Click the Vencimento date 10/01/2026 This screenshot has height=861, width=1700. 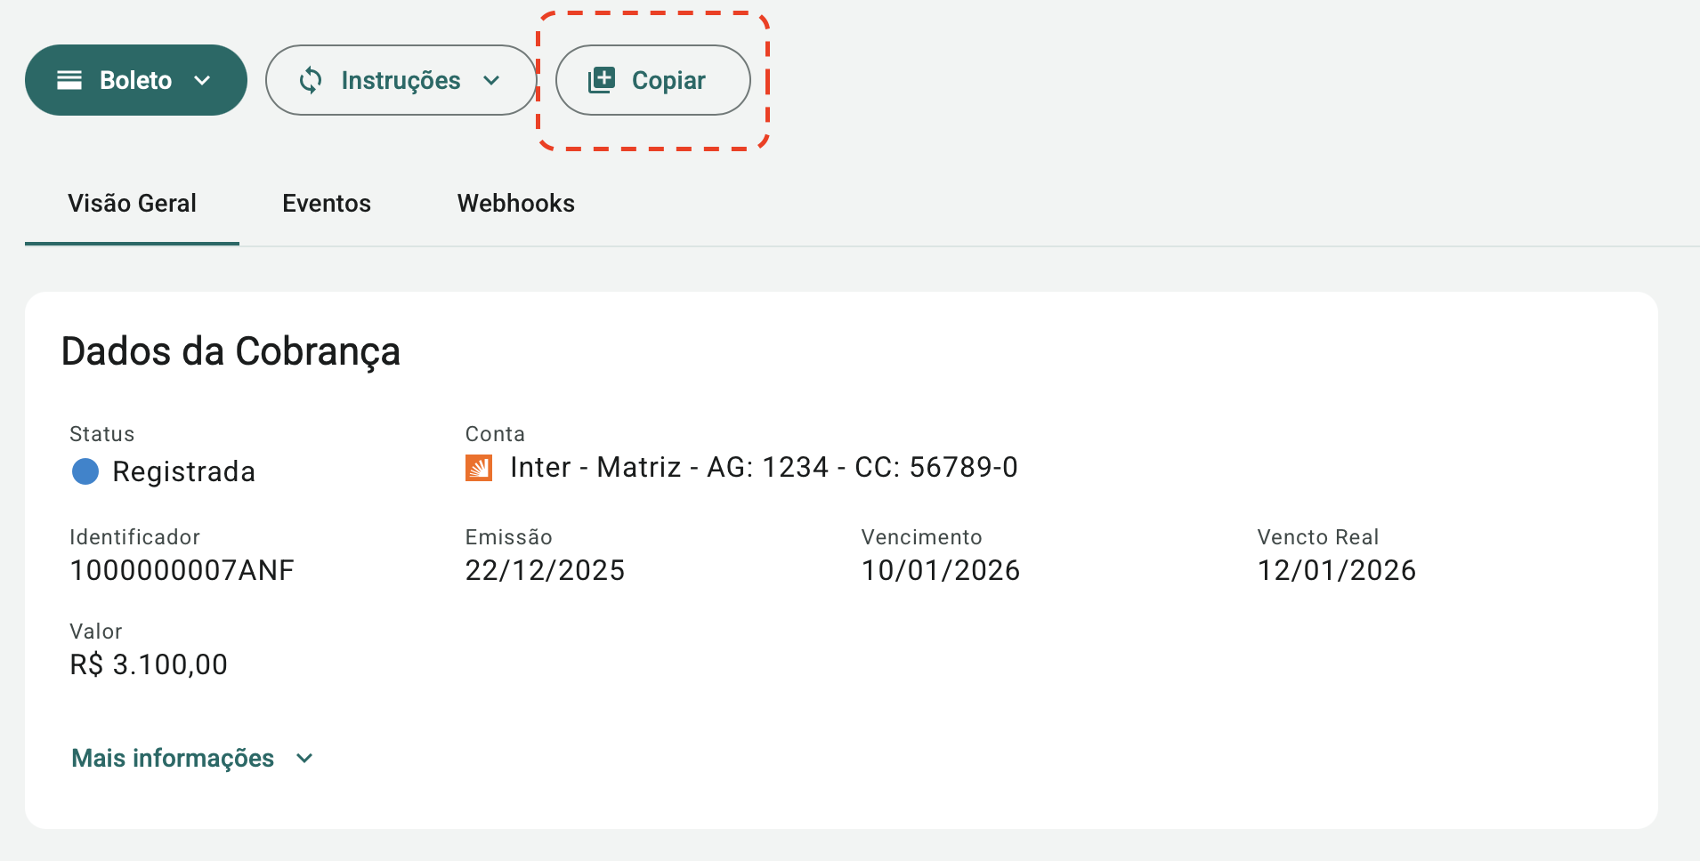click(x=940, y=570)
